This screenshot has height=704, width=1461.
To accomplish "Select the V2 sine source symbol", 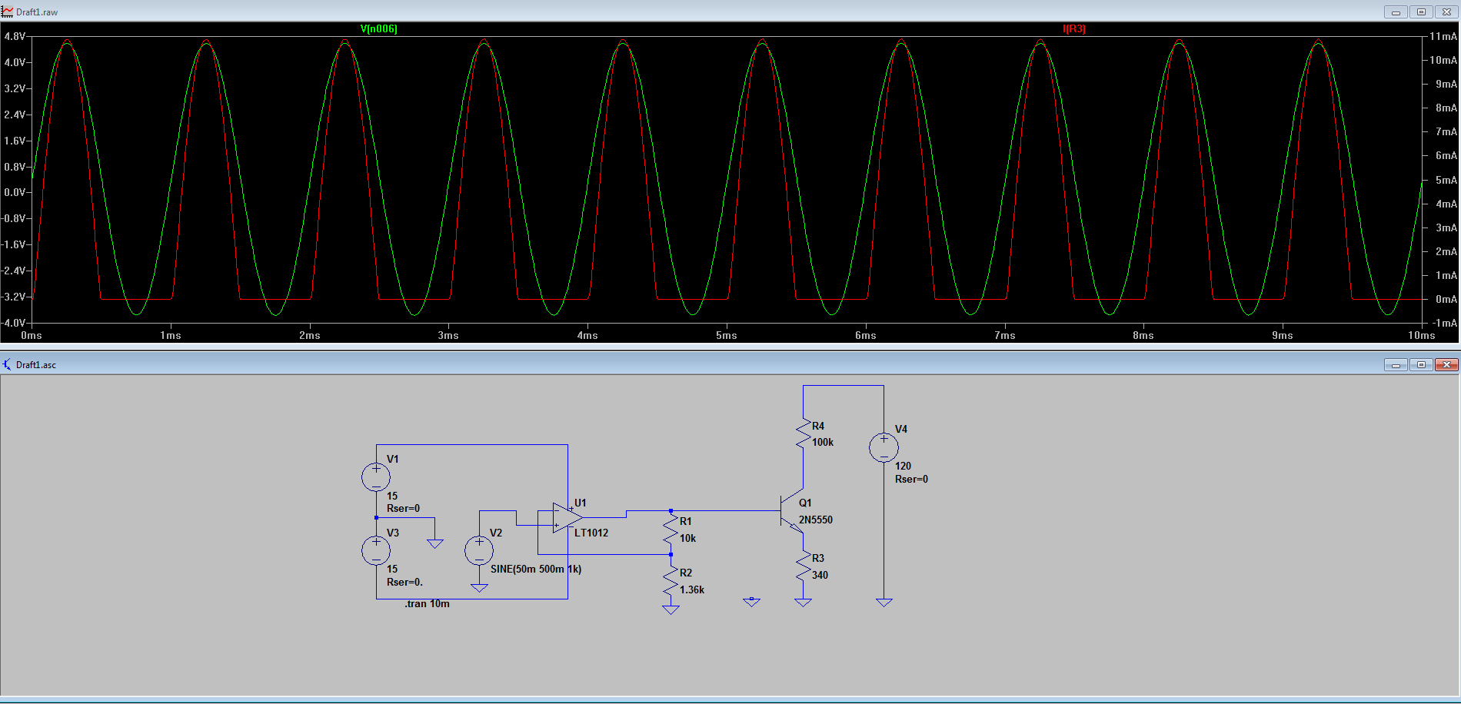I will click(x=479, y=550).
